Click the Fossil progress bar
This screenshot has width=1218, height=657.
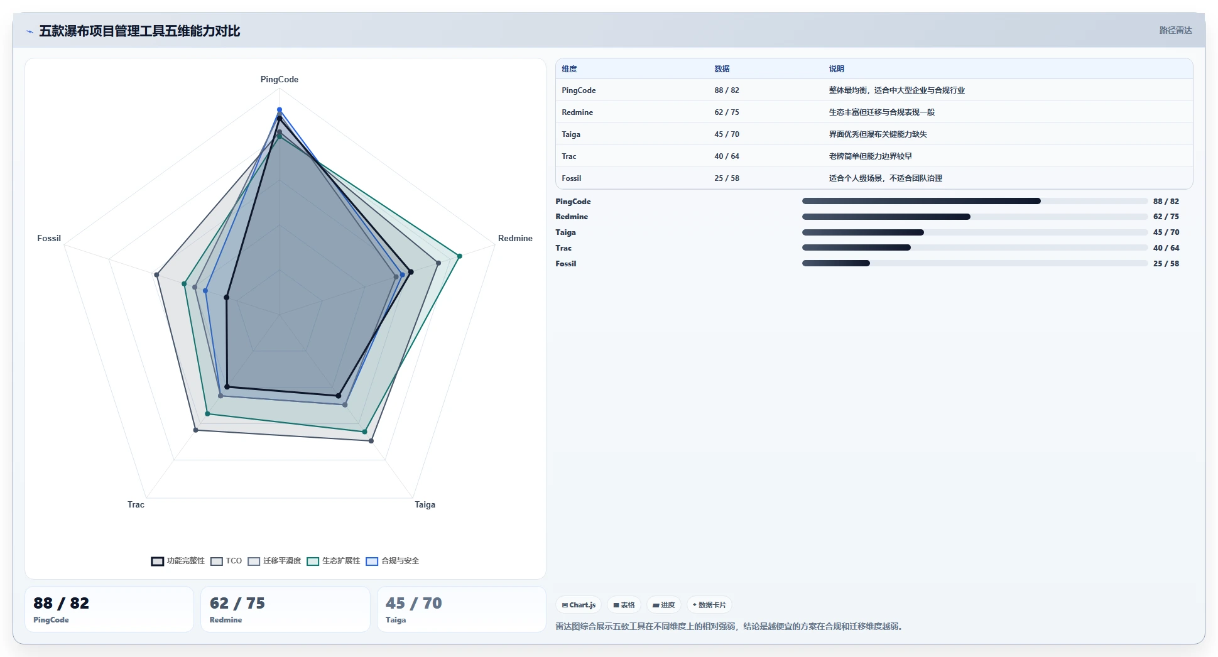click(974, 263)
